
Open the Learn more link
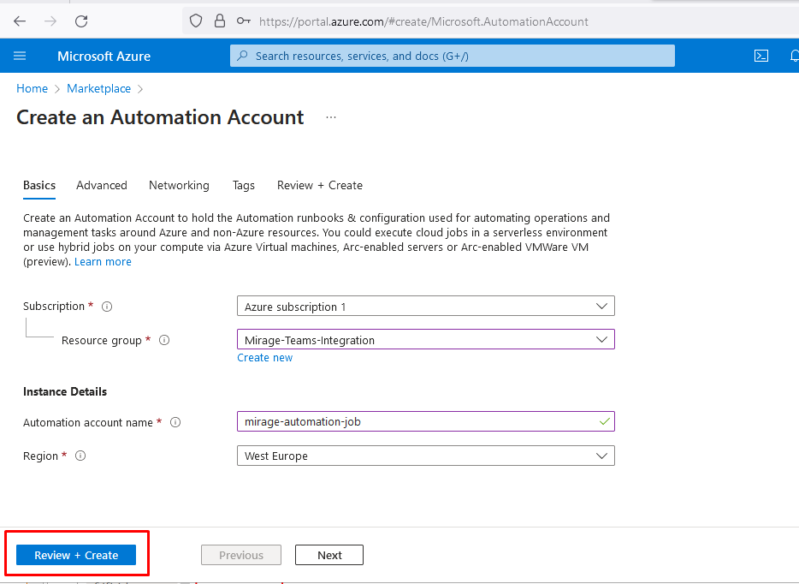(103, 262)
